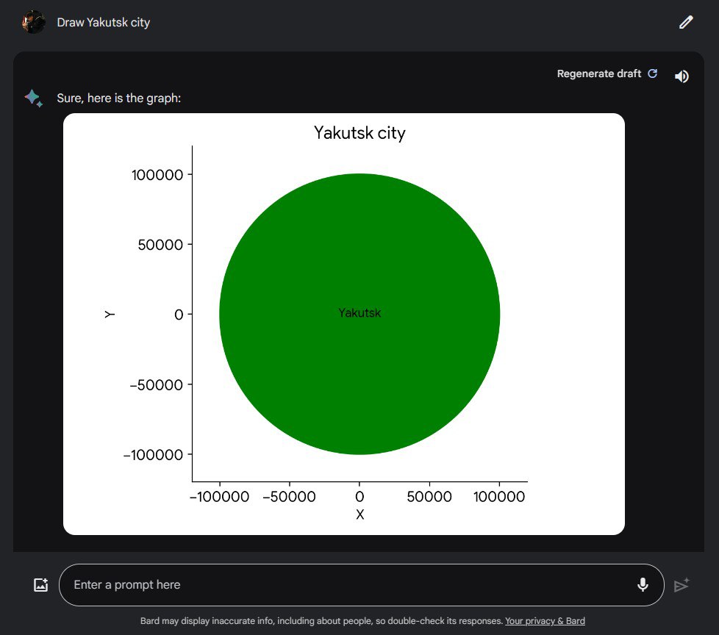This screenshot has height=635, width=719.
Task: Click the X axis label below chart
Action: point(359,515)
